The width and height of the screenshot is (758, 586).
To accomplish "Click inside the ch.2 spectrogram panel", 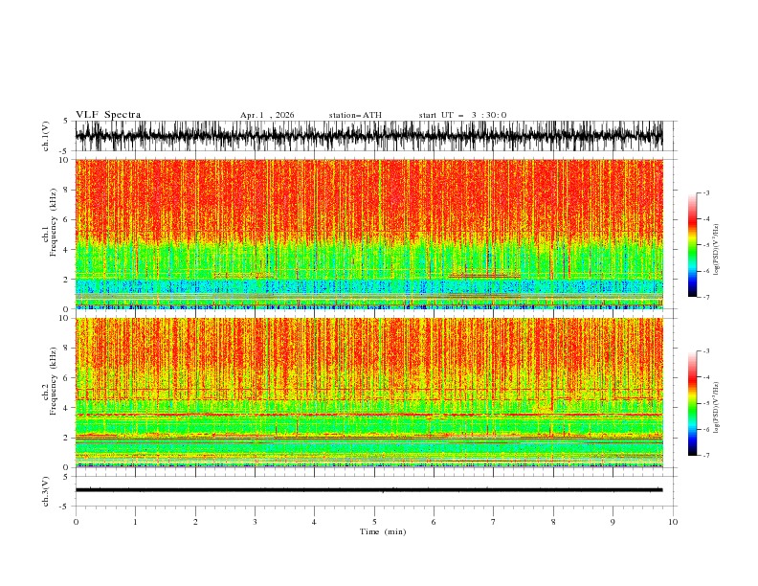I will click(x=368, y=393).
